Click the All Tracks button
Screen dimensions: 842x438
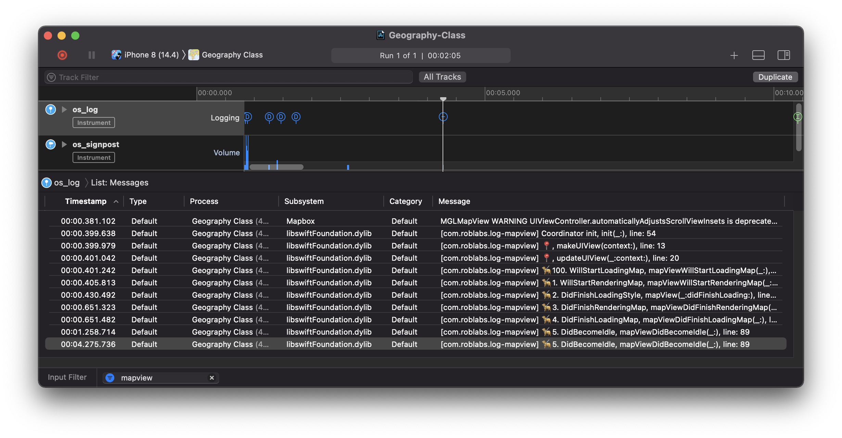click(442, 77)
